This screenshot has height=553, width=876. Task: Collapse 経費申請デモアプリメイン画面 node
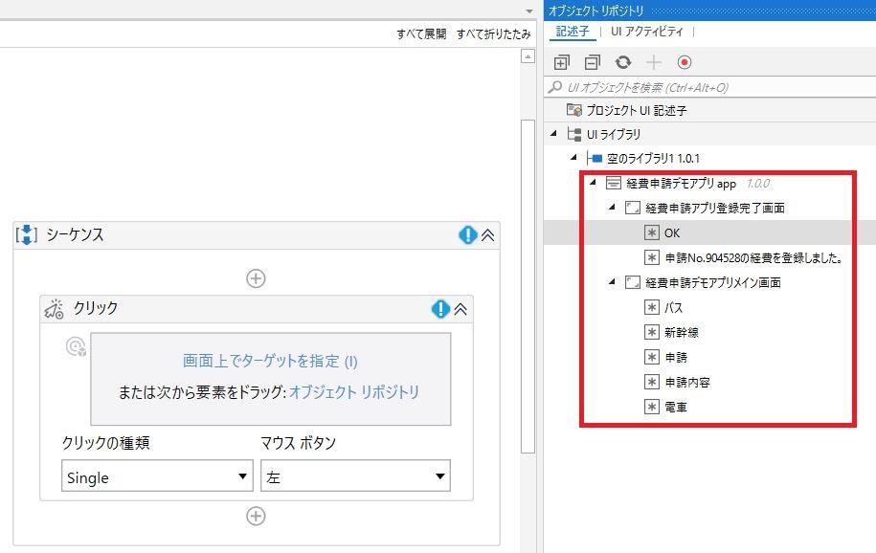coord(612,281)
